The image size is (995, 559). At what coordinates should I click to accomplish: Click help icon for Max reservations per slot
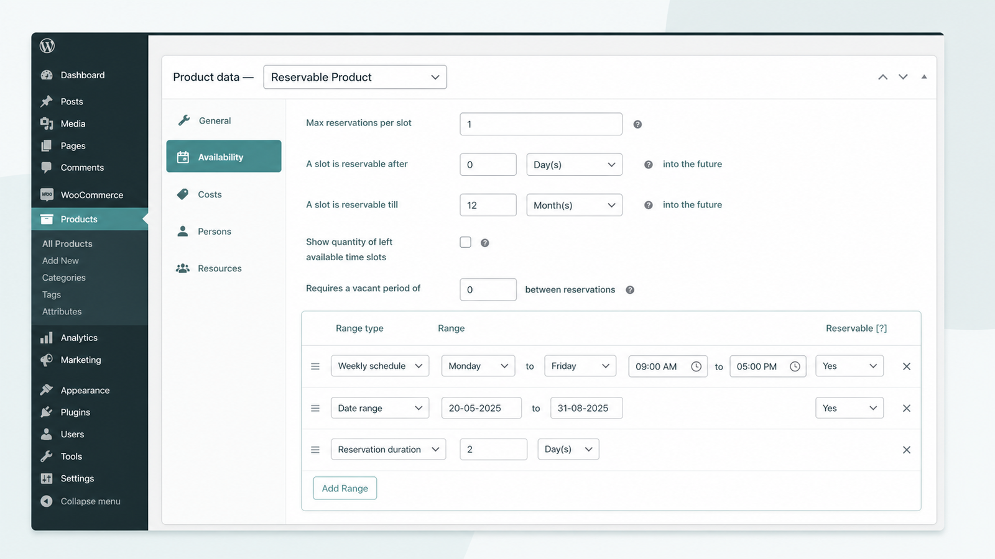[x=637, y=124]
